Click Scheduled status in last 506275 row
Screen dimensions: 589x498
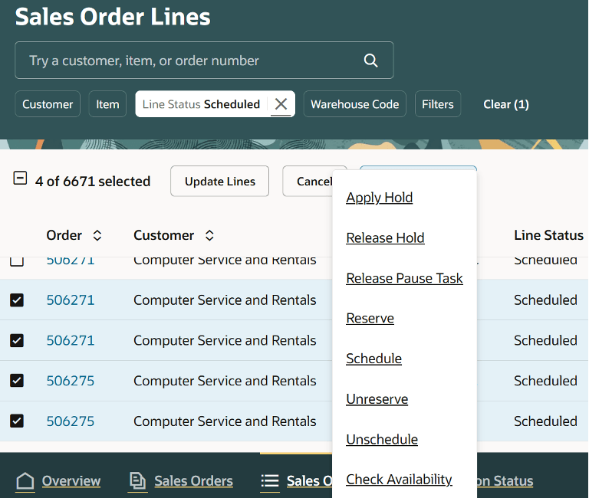click(545, 421)
